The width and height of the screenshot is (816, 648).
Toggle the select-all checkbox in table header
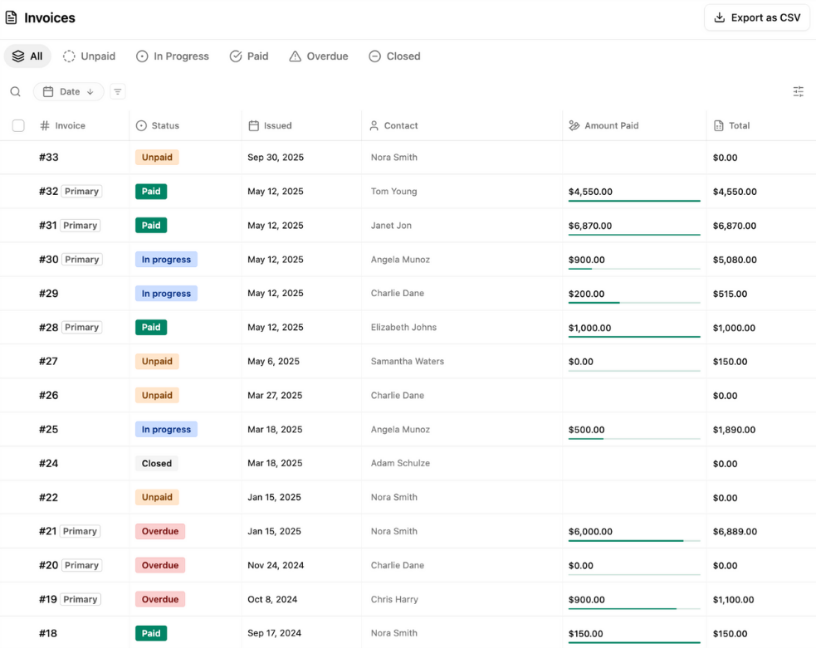pos(18,125)
